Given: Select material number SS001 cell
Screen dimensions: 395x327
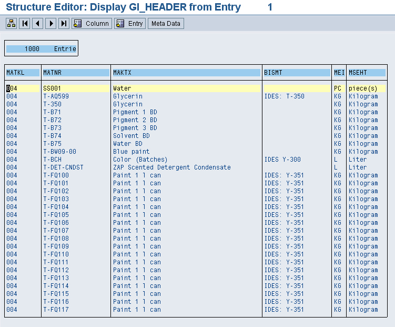Looking at the screenshot, I should [53, 88].
